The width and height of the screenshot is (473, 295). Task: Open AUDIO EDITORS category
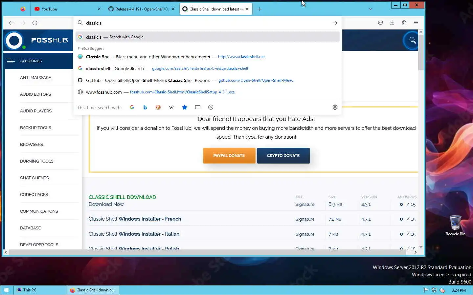pos(35,94)
